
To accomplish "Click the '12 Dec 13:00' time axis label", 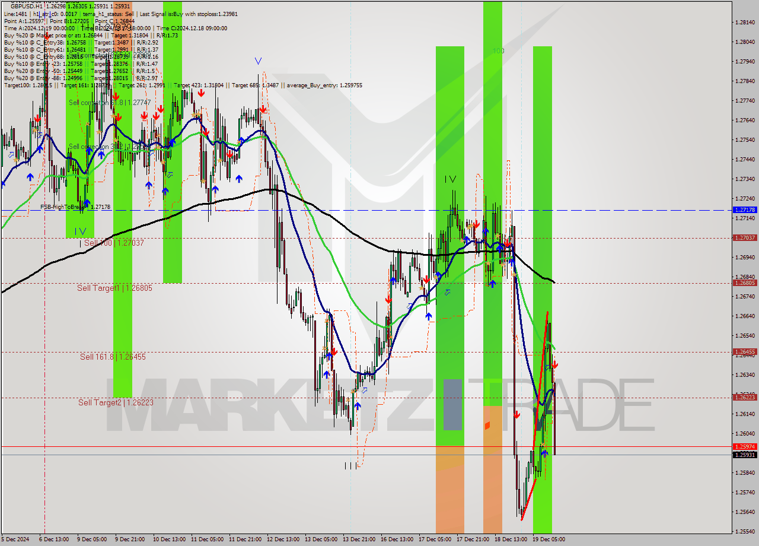I will click(x=283, y=539).
